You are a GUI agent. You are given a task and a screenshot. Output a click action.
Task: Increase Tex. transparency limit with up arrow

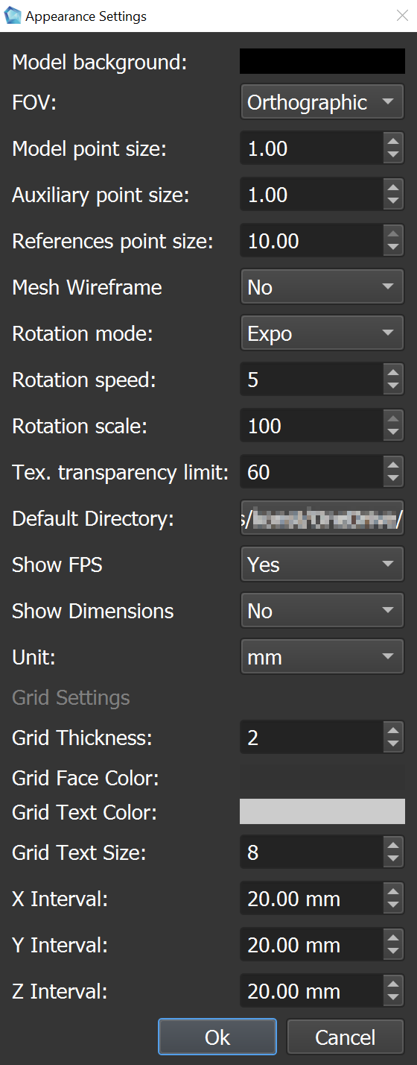[x=393, y=465]
